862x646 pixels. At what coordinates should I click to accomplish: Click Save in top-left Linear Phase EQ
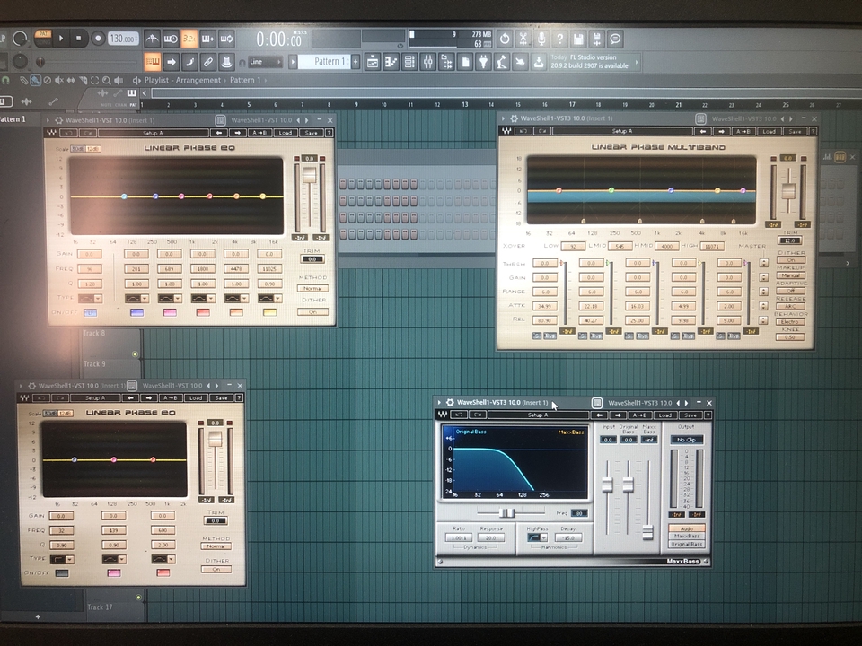[x=312, y=133]
